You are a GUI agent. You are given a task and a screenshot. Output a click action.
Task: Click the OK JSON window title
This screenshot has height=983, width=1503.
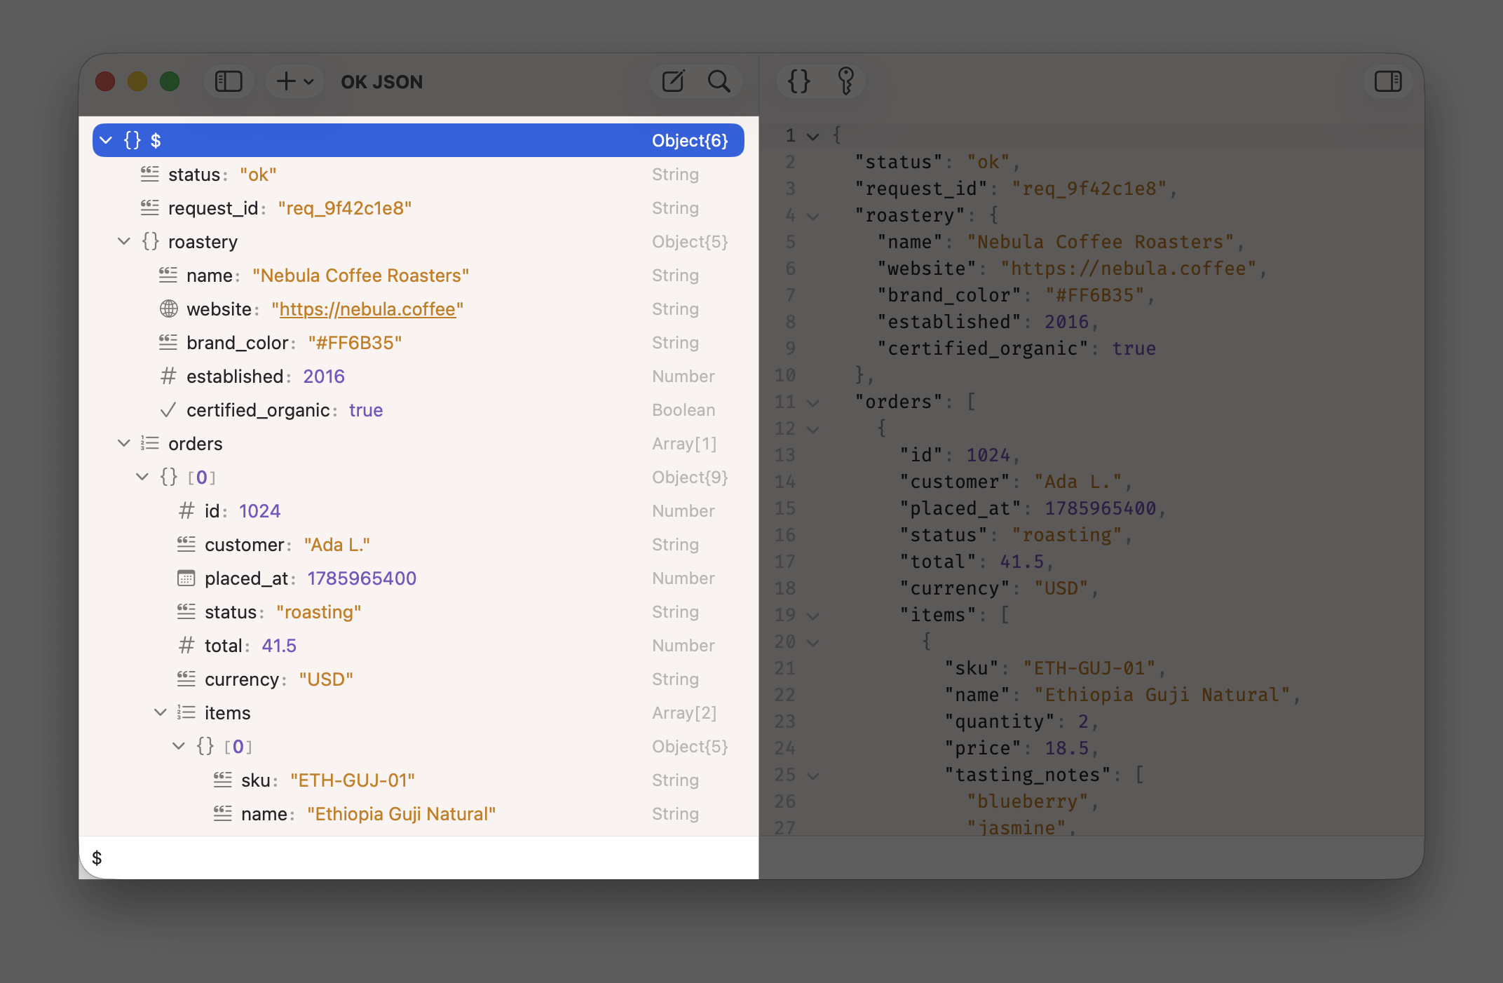[x=382, y=82]
